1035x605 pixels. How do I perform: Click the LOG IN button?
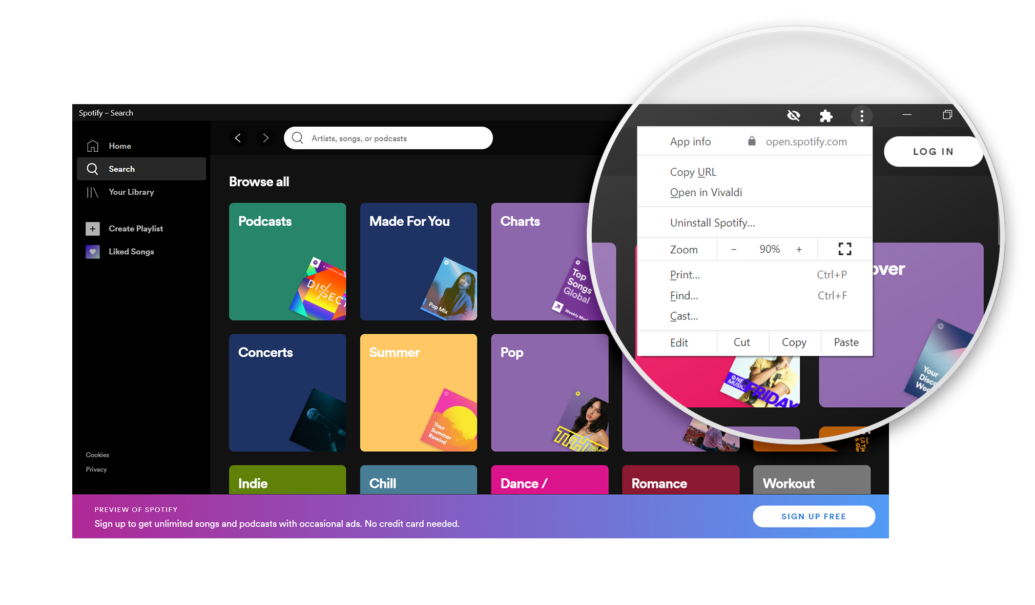[933, 151]
